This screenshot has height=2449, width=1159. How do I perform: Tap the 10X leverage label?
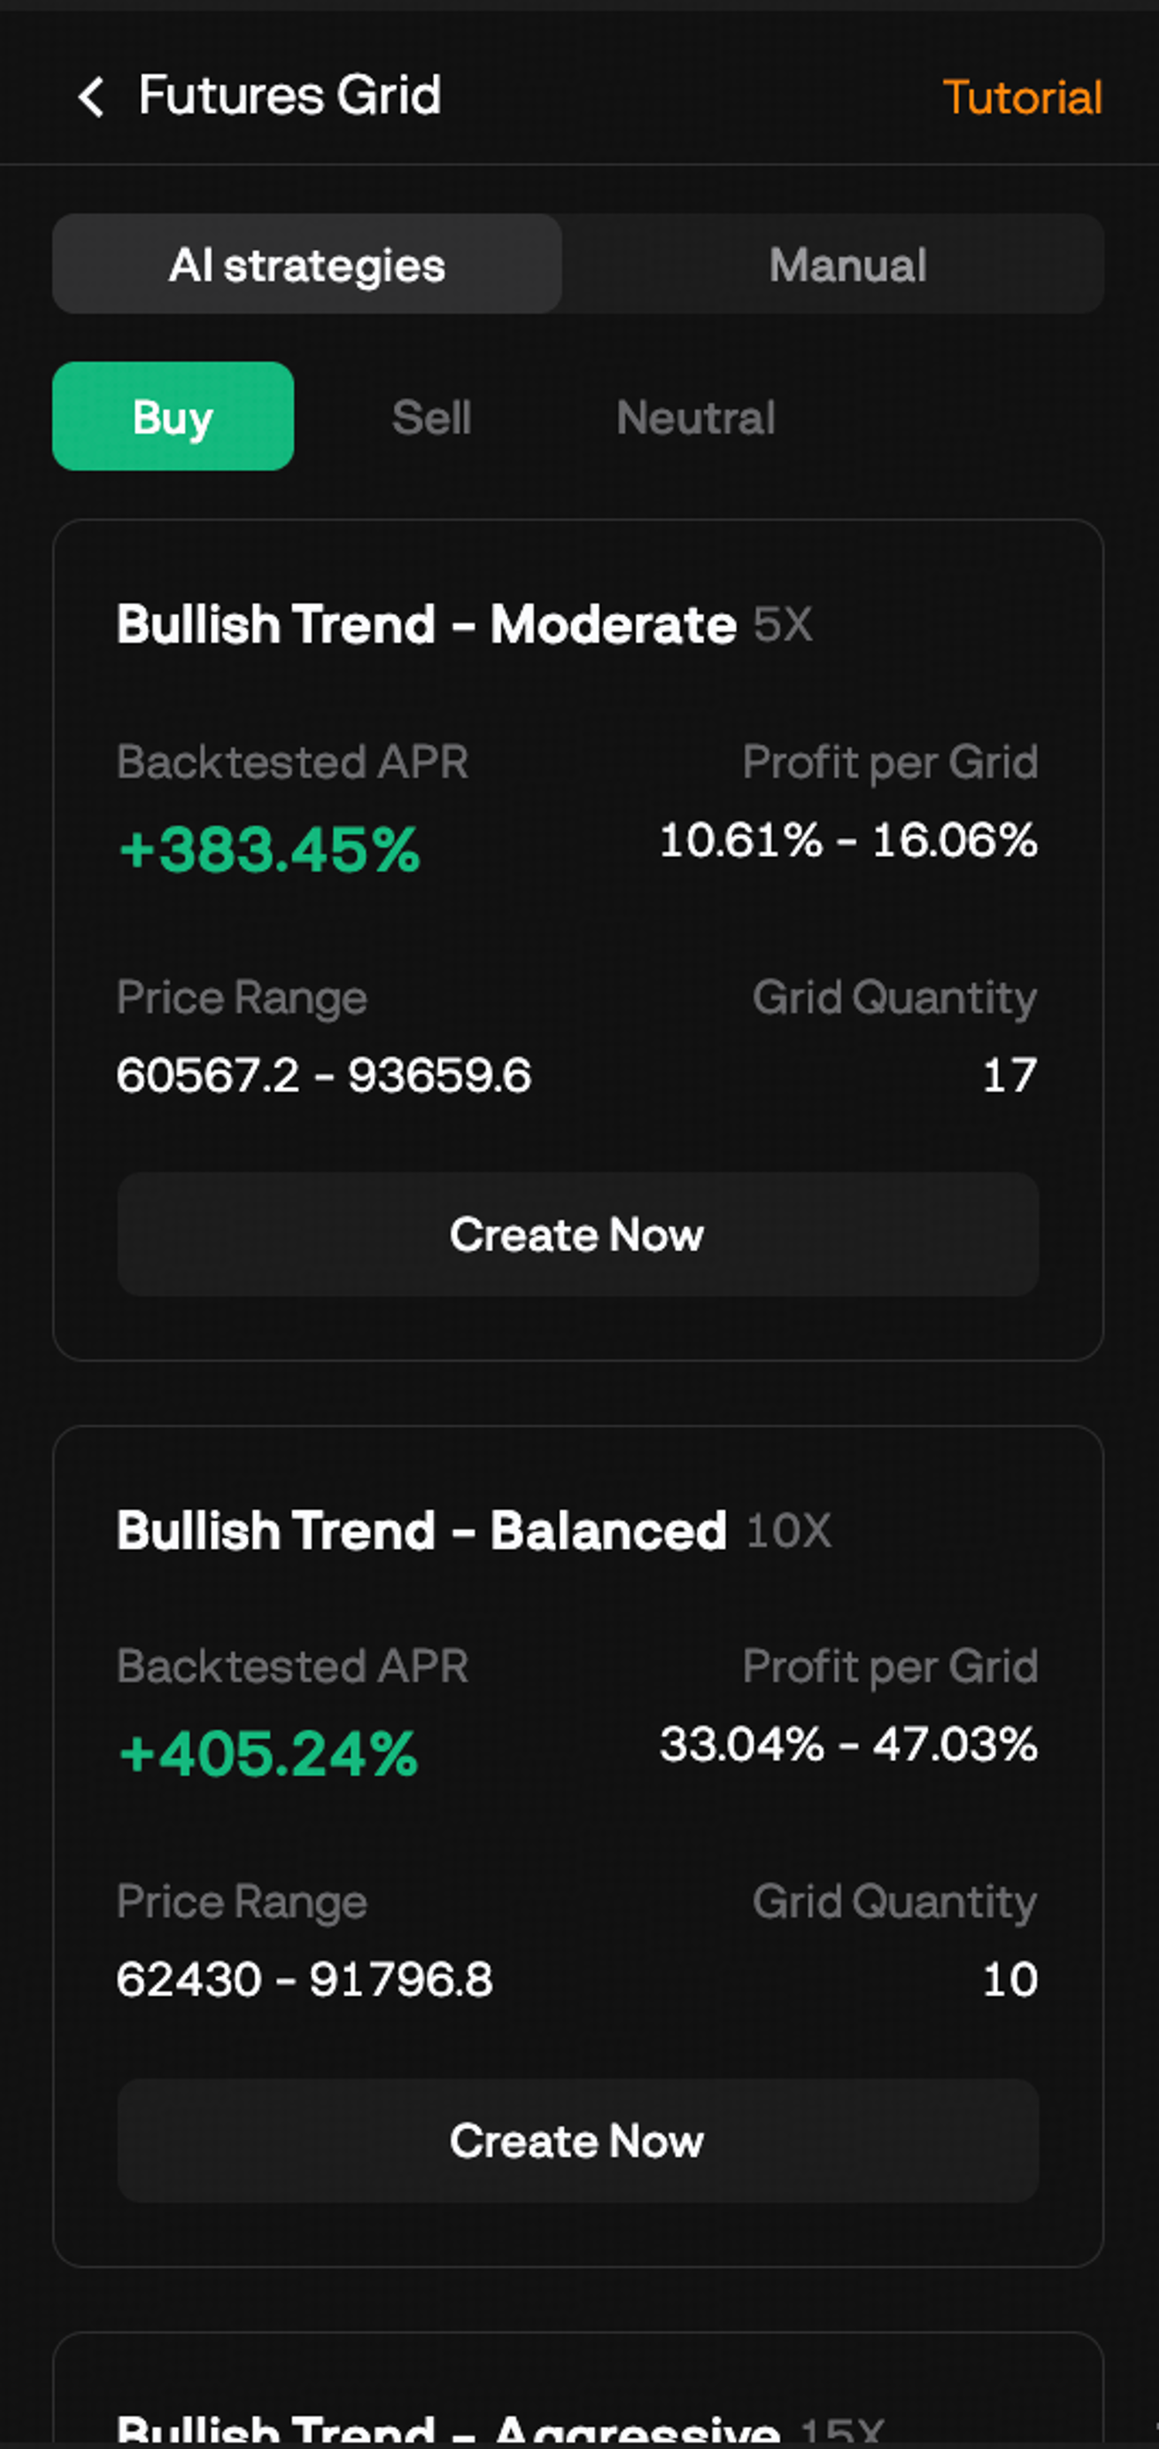788,1532
